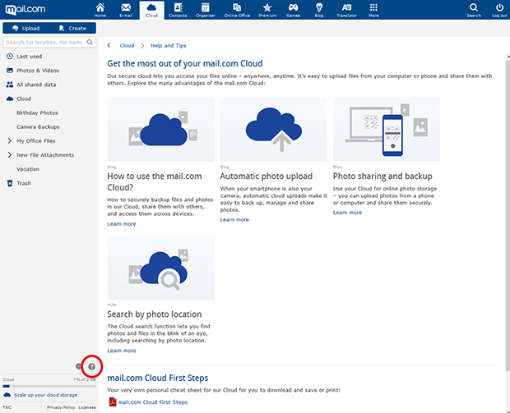Open the Vacation folder
The width and height of the screenshot is (510, 413).
point(28,169)
